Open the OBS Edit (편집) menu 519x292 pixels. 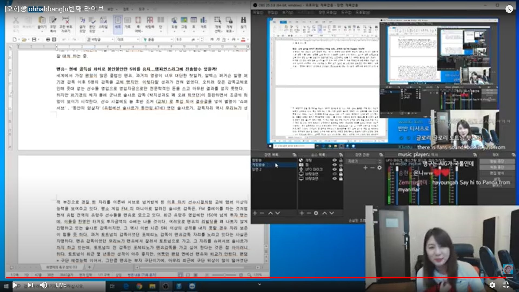click(273, 12)
